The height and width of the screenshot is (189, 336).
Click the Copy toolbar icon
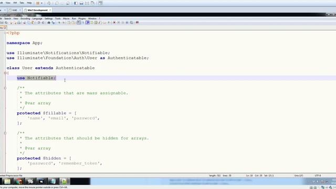(x=28, y=23)
